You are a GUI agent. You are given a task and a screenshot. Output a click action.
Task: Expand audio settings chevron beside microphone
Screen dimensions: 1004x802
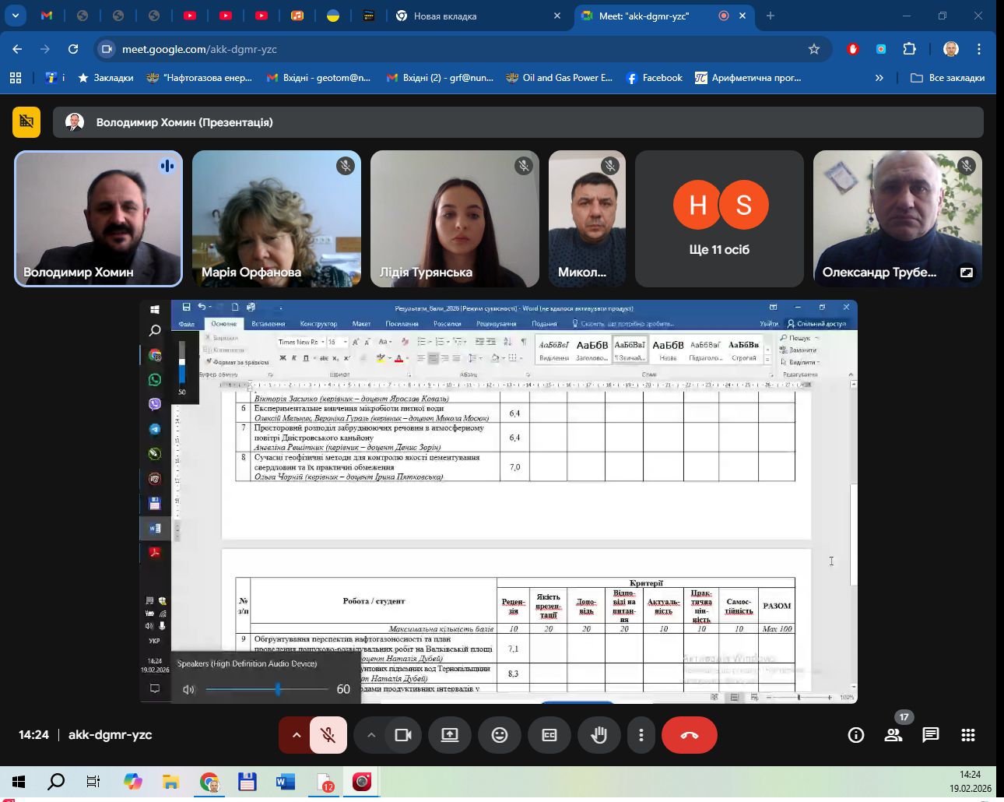coord(296,735)
